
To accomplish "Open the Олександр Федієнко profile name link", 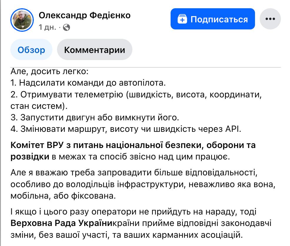I will click(x=85, y=15).
